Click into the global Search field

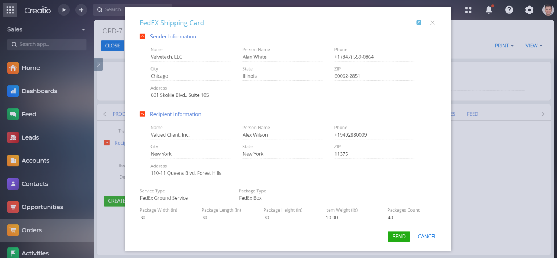click(x=109, y=10)
